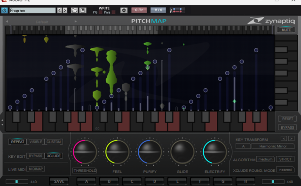Click keyboard octave down arrow

coord(2,124)
